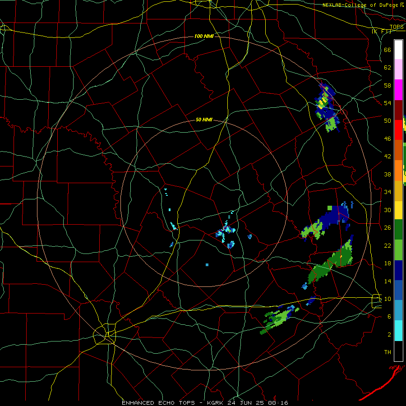Click the light blue swatch near 6
This screenshot has height=406, width=406.
(398, 310)
